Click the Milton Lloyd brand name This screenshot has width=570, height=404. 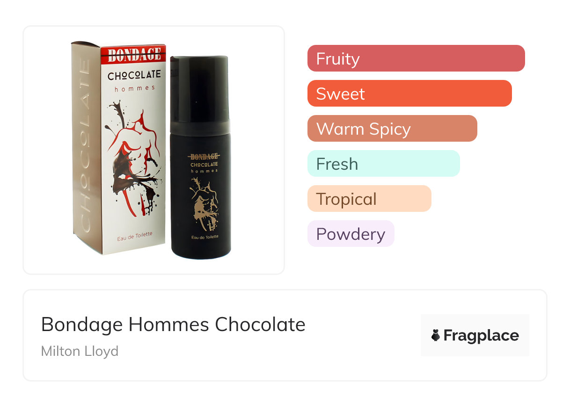click(x=80, y=351)
